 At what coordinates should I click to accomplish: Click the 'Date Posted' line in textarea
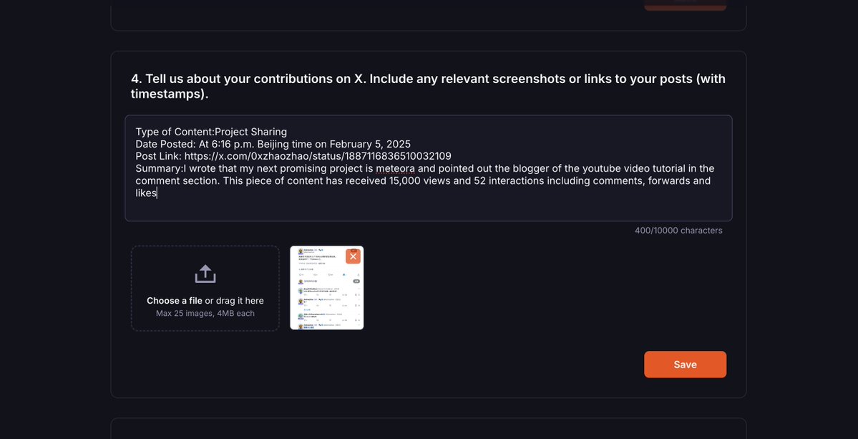(x=273, y=144)
